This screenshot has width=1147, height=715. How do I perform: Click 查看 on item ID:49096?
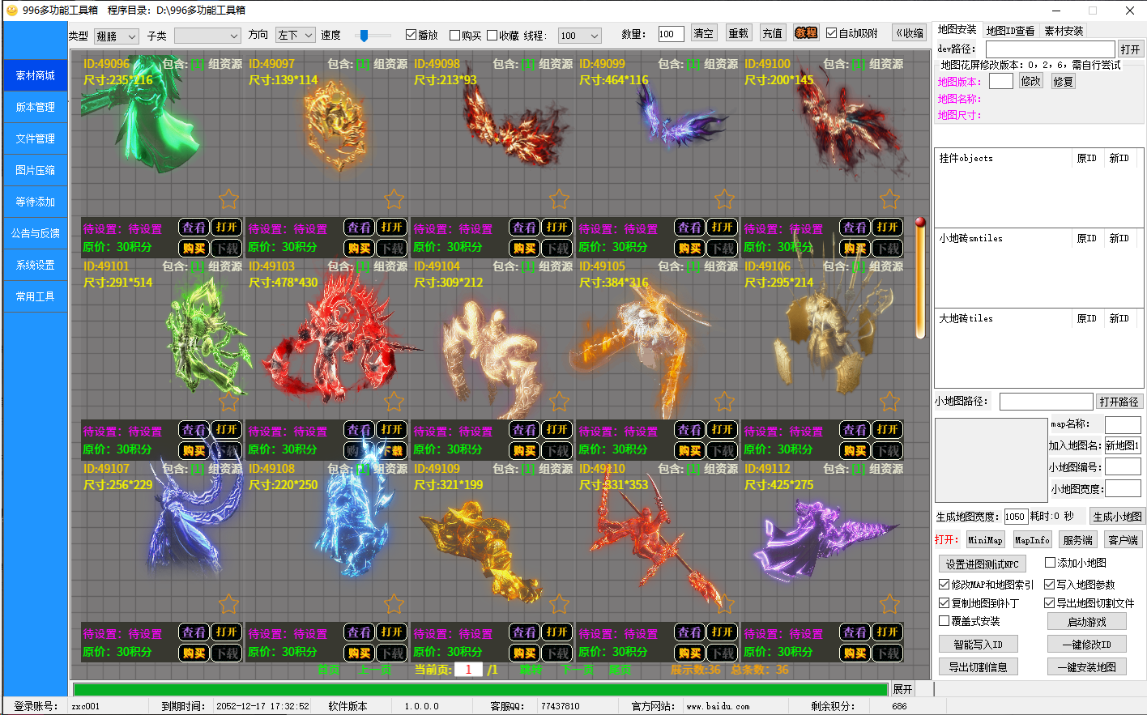(194, 228)
